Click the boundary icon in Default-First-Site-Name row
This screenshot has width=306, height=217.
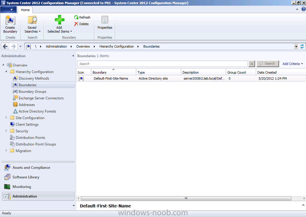click(x=81, y=78)
